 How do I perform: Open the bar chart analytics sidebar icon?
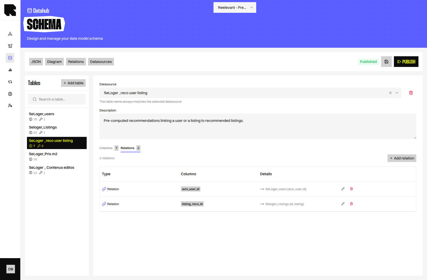tap(10, 70)
